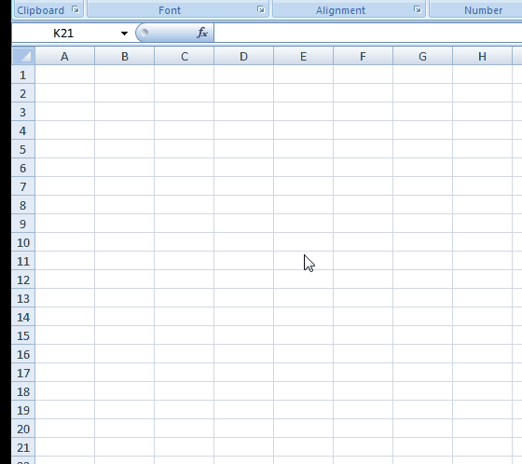Image resolution: width=522 pixels, height=464 pixels.
Task: Select row 2 header
Action: click(x=23, y=93)
